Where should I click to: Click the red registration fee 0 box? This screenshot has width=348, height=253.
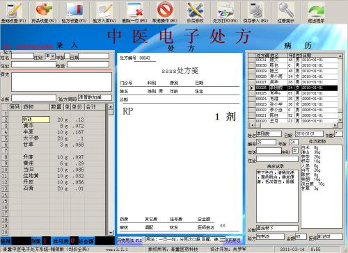coord(73,241)
